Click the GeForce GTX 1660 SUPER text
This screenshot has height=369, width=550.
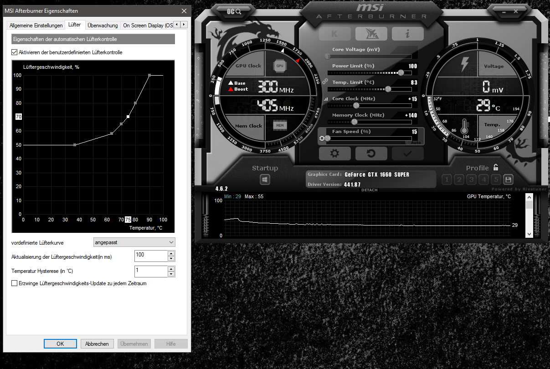(377, 174)
